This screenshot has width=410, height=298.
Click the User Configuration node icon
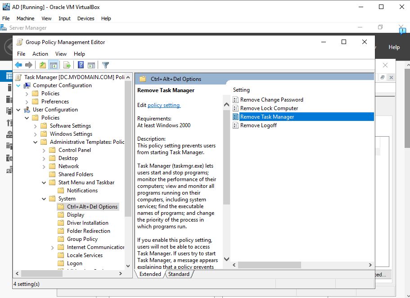[x=27, y=110]
